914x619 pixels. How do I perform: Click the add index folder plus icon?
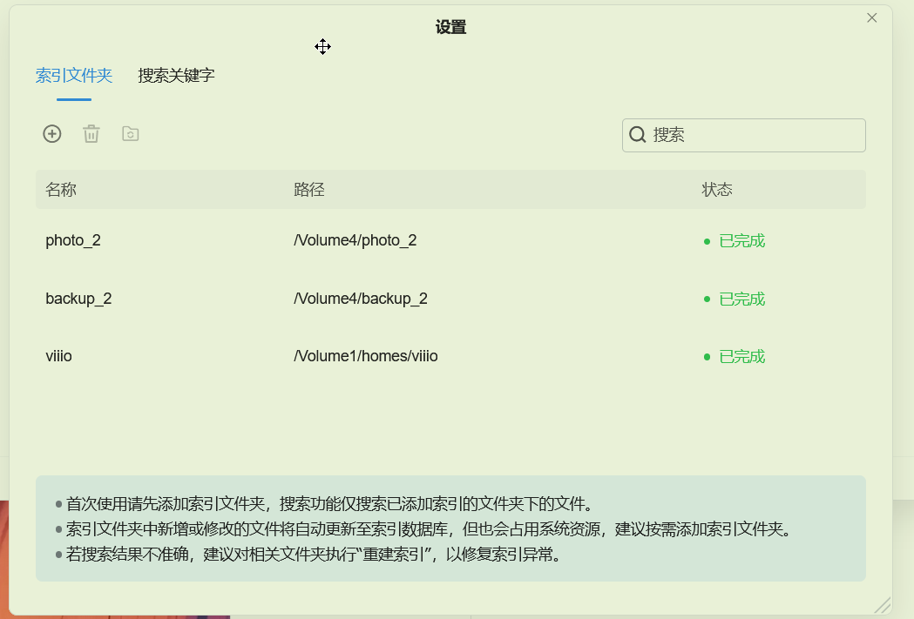[52, 134]
